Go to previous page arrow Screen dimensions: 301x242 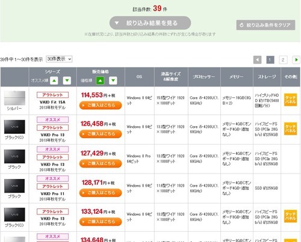[258, 59]
